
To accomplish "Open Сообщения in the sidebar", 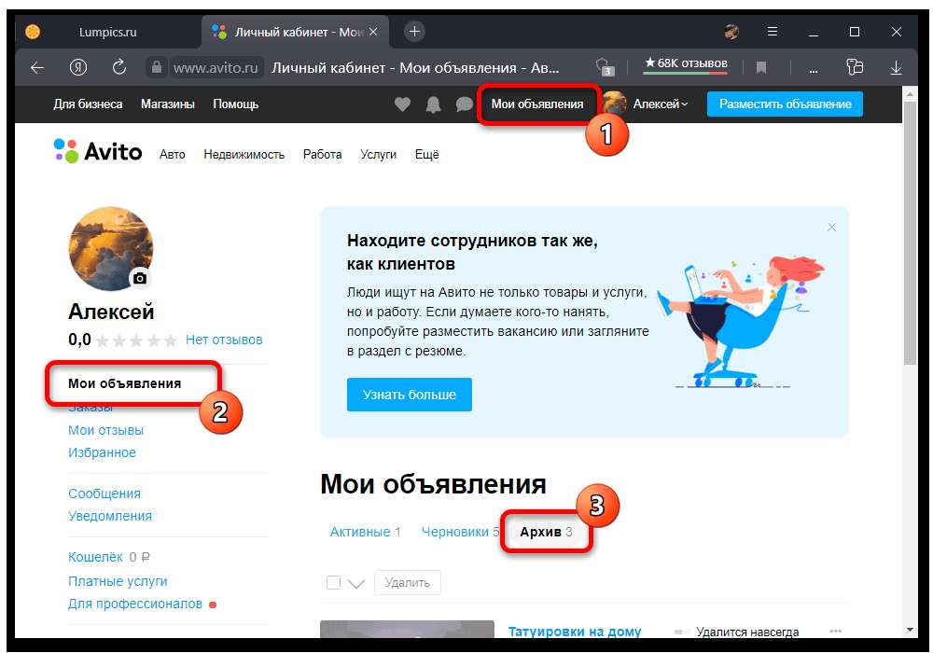I will [104, 493].
